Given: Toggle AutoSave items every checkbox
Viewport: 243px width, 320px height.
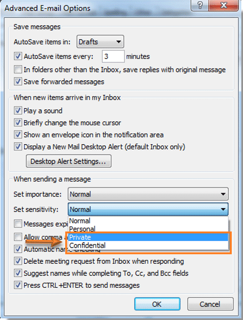Looking at the screenshot, I should (18, 56).
